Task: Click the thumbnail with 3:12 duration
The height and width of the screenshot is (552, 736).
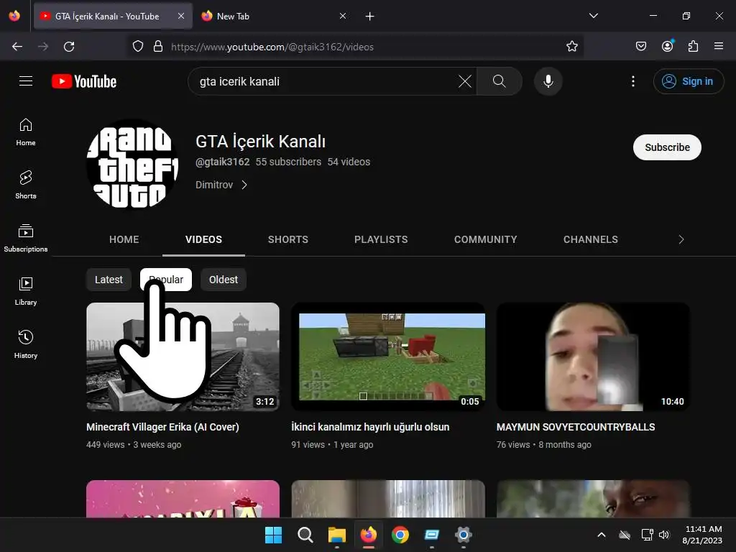Action: (183, 356)
